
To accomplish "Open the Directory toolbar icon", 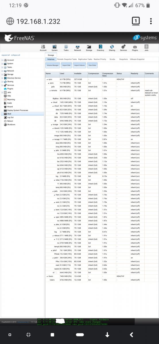I will [100, 48].
